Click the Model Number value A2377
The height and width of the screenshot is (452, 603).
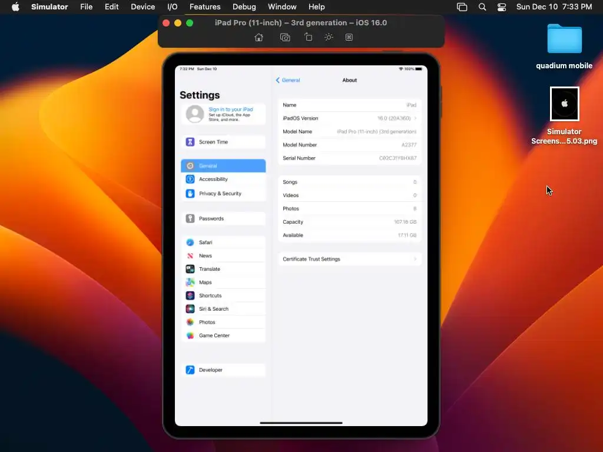409,145
